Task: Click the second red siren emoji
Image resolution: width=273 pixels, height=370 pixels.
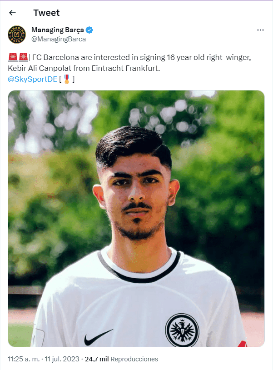Action: click(x=23, y=57)
